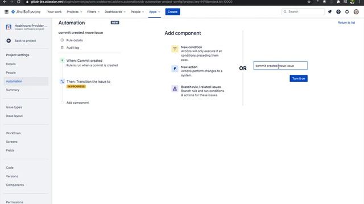Open the app switcher grid icon
The width and height of the screenshot is (364, 204).
[x=6, y=12]
